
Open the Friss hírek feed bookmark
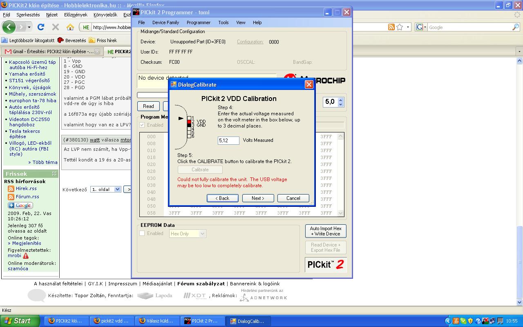pos(103,40)
